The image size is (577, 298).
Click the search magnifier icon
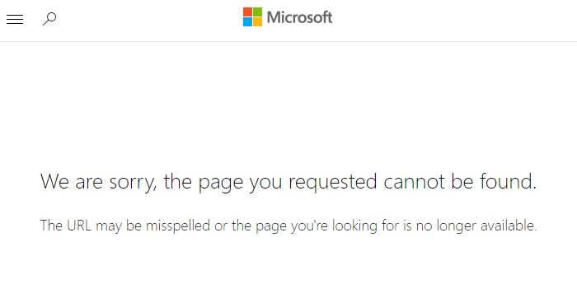tap(49, 19)
